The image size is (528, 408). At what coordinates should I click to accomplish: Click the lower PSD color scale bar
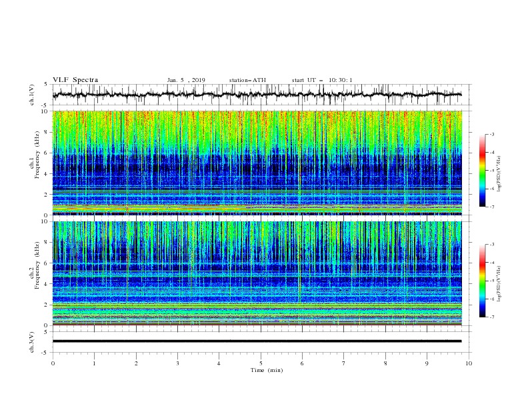click(483, 281)
